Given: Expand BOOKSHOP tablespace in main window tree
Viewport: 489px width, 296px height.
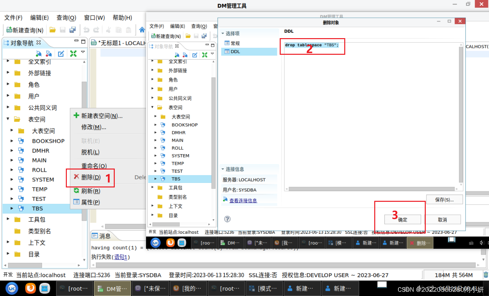Looking at the screenshot, I should (x=12, y=141).
